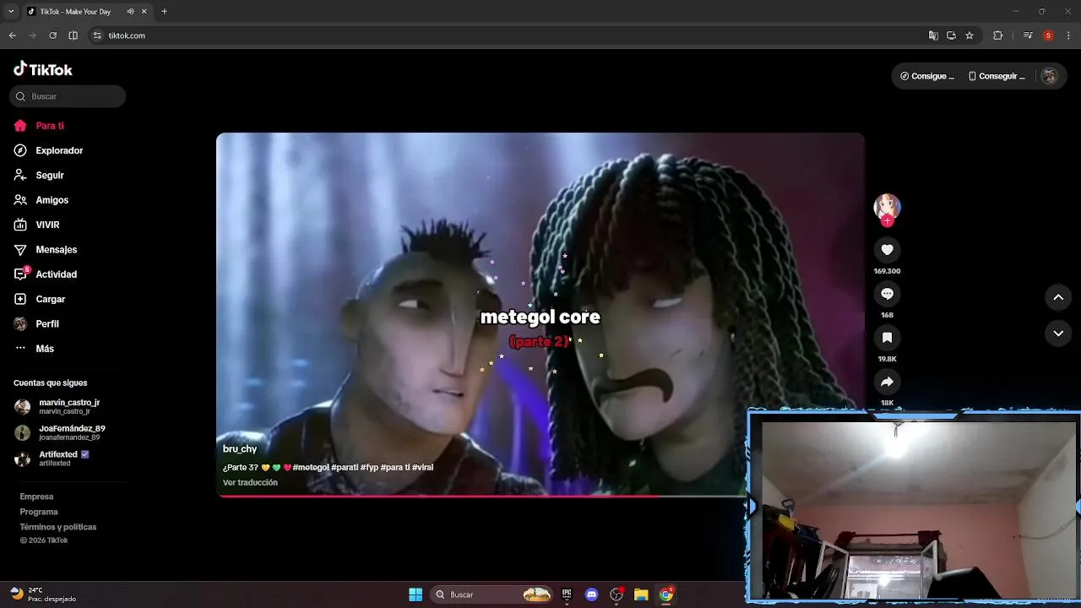Open a new browser tab
This screenshot has height=608, width=1081.
[x=164, y=12]
